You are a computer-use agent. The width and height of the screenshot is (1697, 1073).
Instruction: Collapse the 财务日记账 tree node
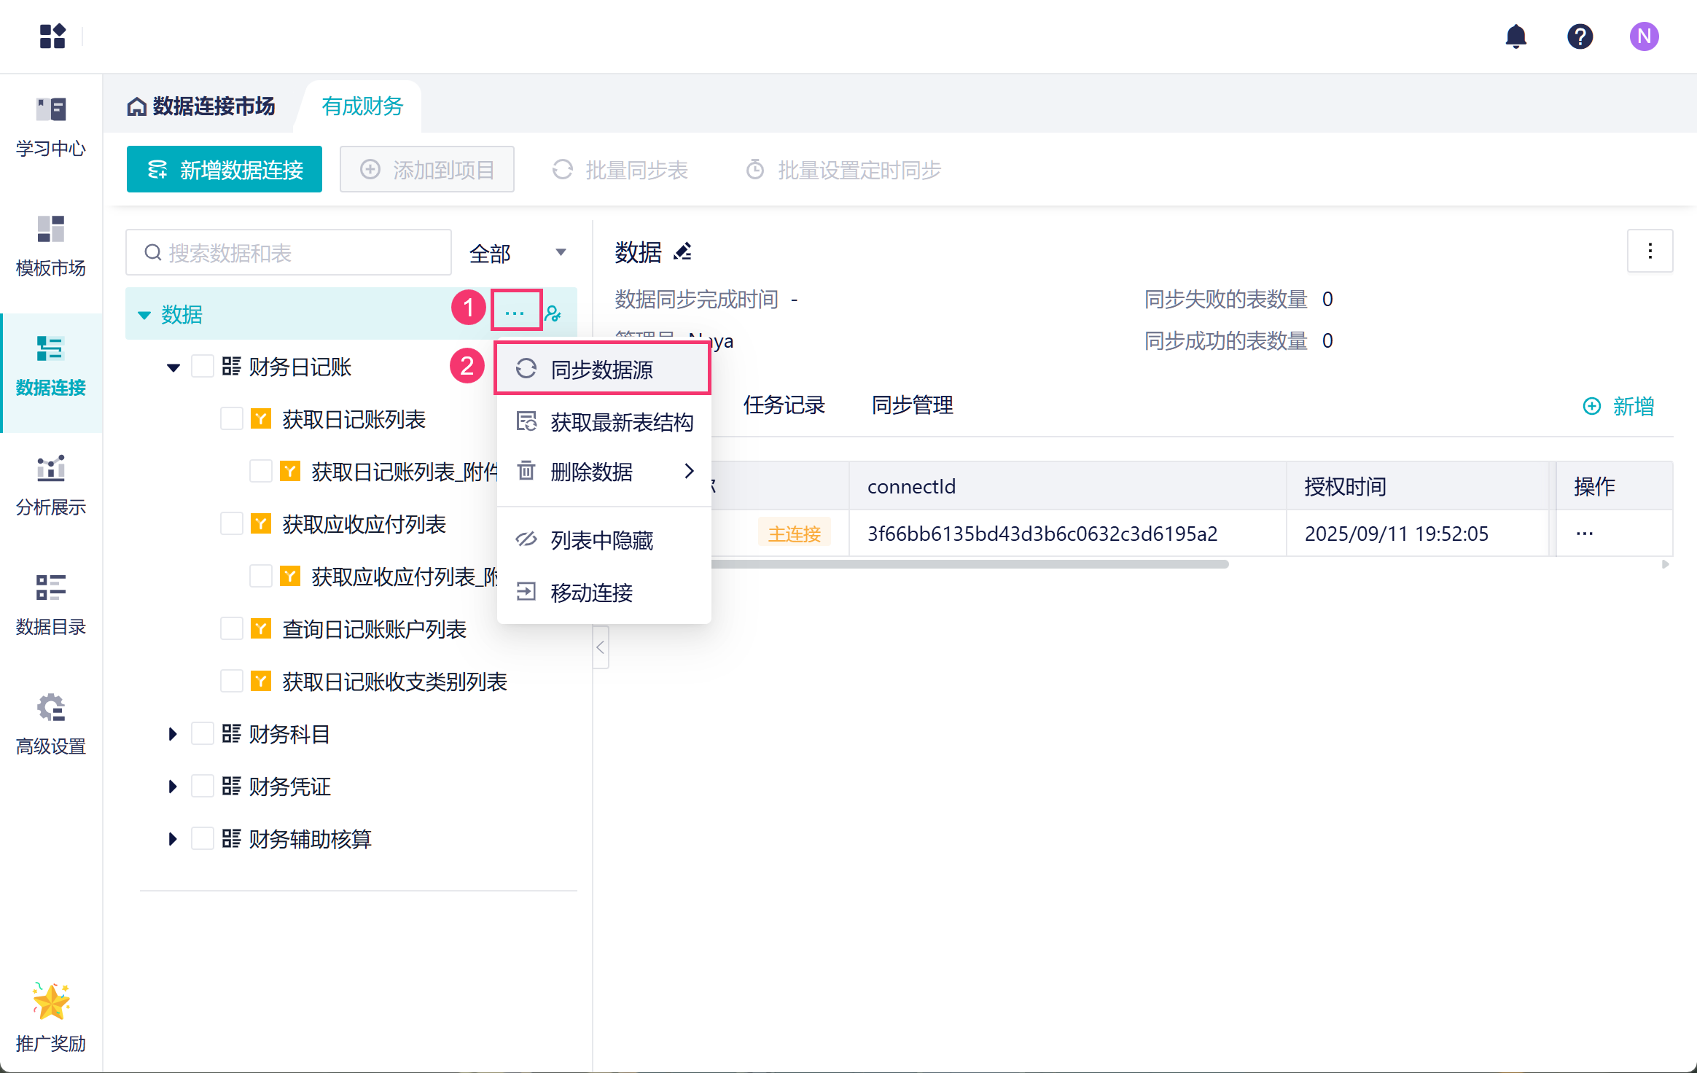pyautogui.click(x=173, y=367)
